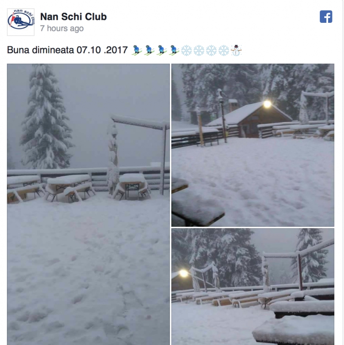Click the Facebook logo icon

point(326,16)
